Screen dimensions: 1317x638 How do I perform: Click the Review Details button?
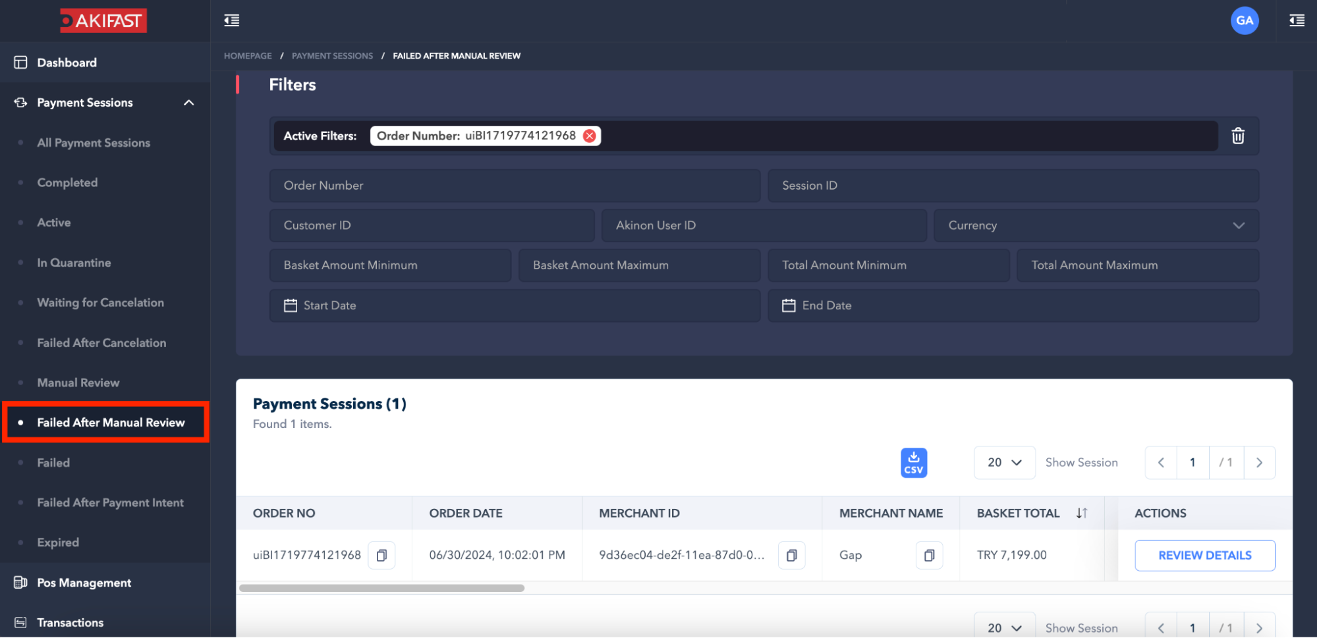[x=1204, y=556]
